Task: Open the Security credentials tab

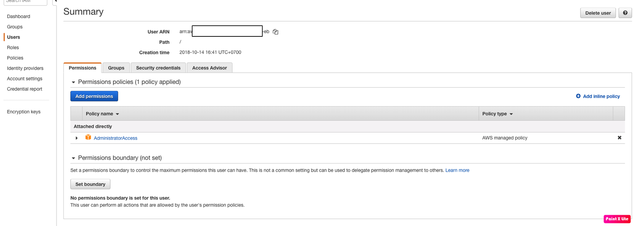Action: 158,68
